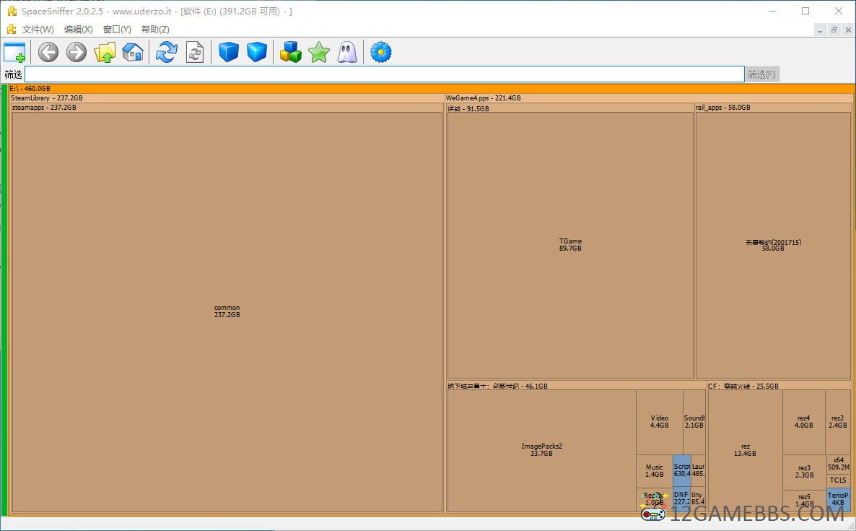
Task: Open the 文件(W) menu
Action: coord(38,30)
